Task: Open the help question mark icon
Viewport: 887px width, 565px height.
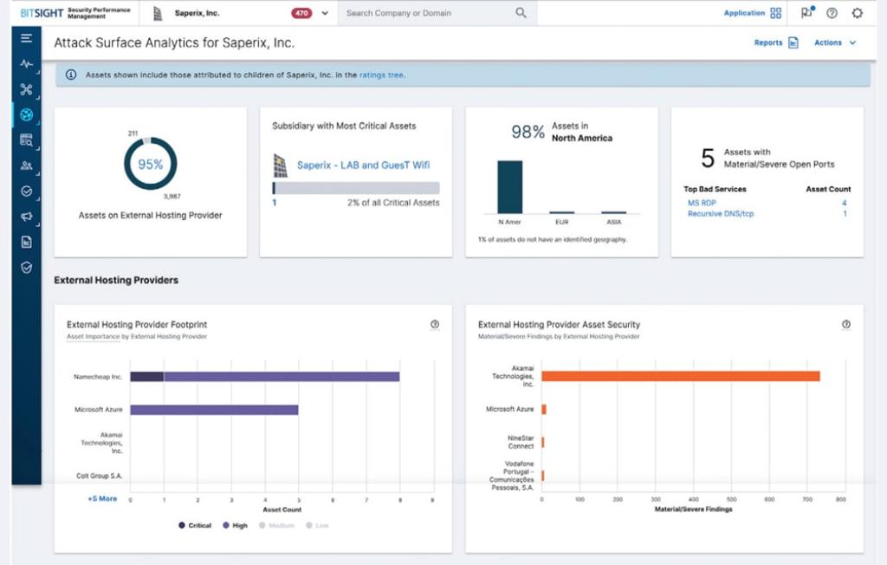Action: point(832,12)
